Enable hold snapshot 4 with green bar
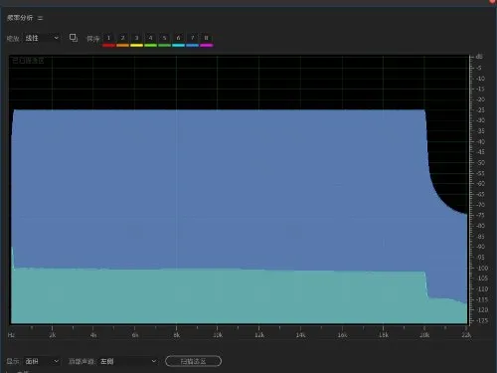The width and height of the screenshot is (497, 373). 150,38
